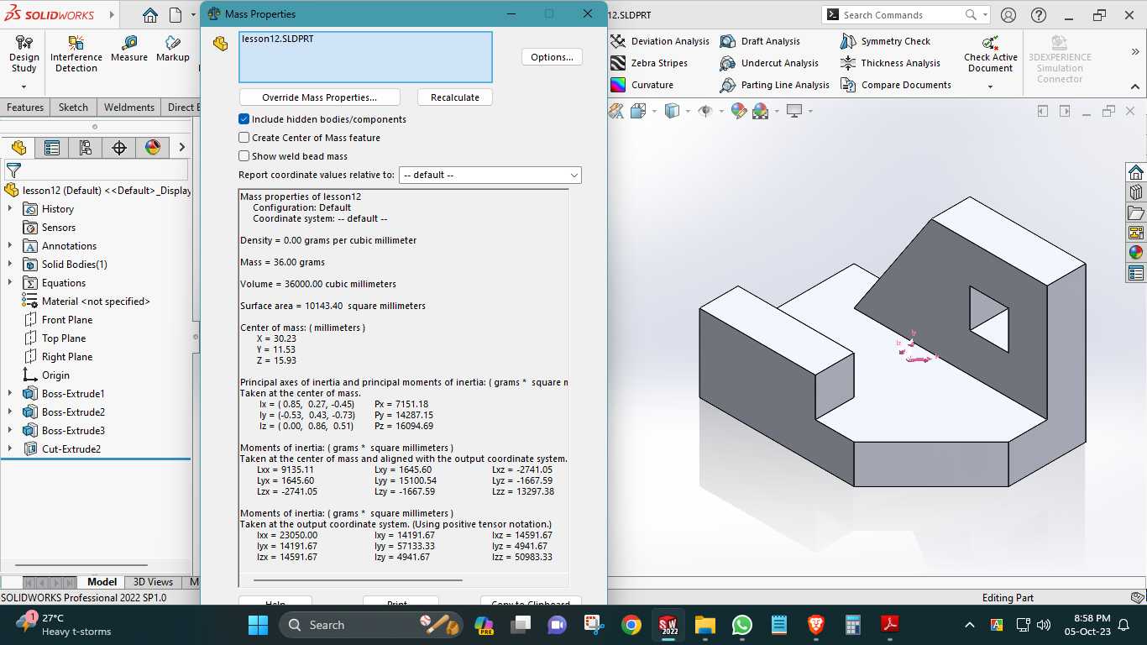The width and height of the screenshot is (1147, 645).
Task: Click the FeatureManager filter icon
Action: [13, 170]
